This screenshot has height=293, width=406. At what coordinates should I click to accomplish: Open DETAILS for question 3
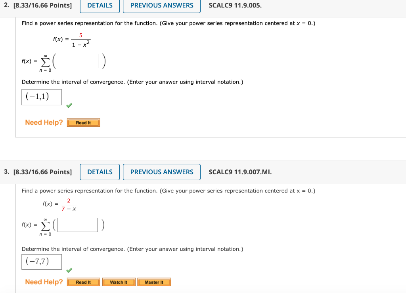click(100, 172)
